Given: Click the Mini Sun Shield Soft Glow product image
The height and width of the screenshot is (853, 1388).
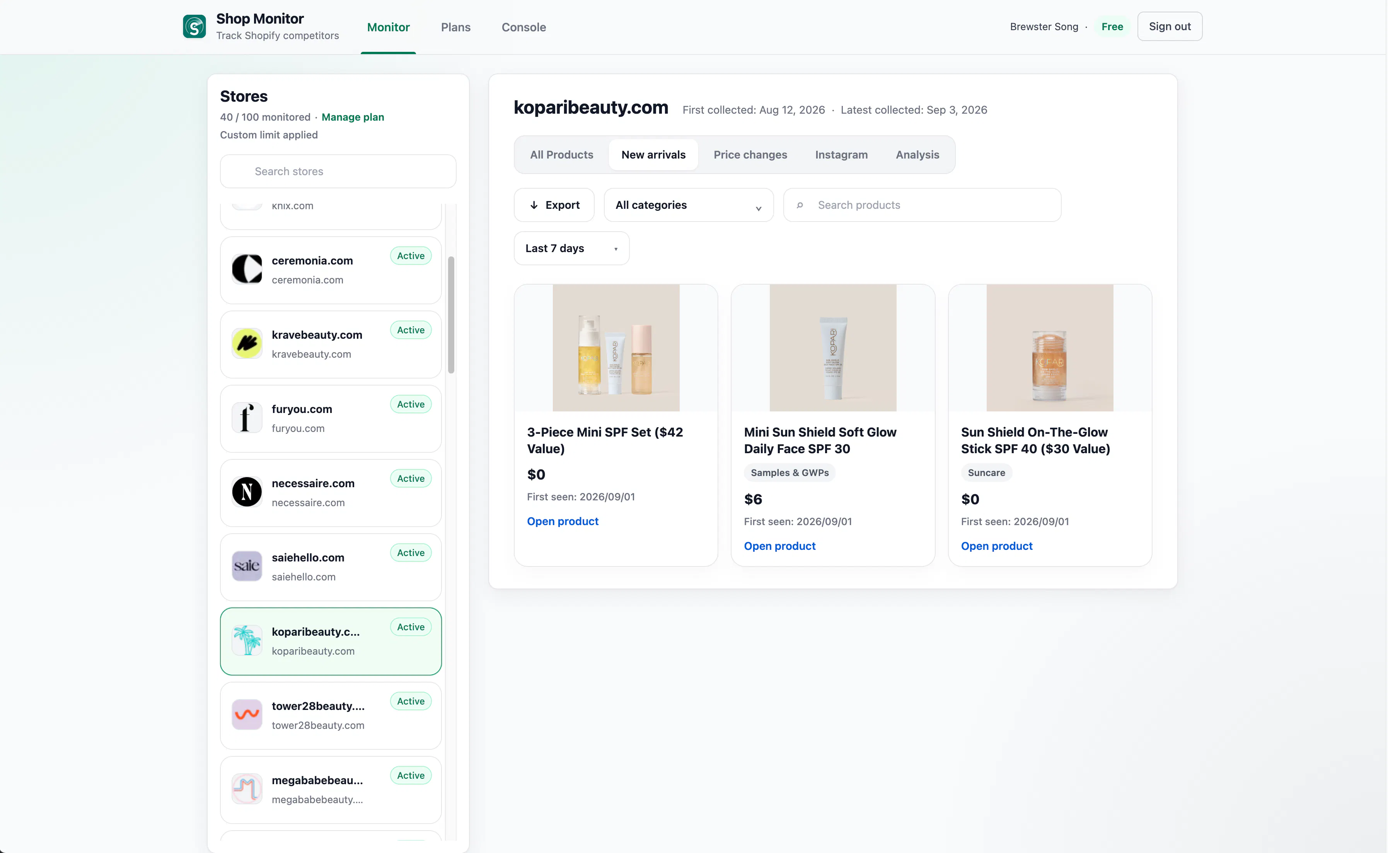Looking at the screenshot, I should click(832, 348).
